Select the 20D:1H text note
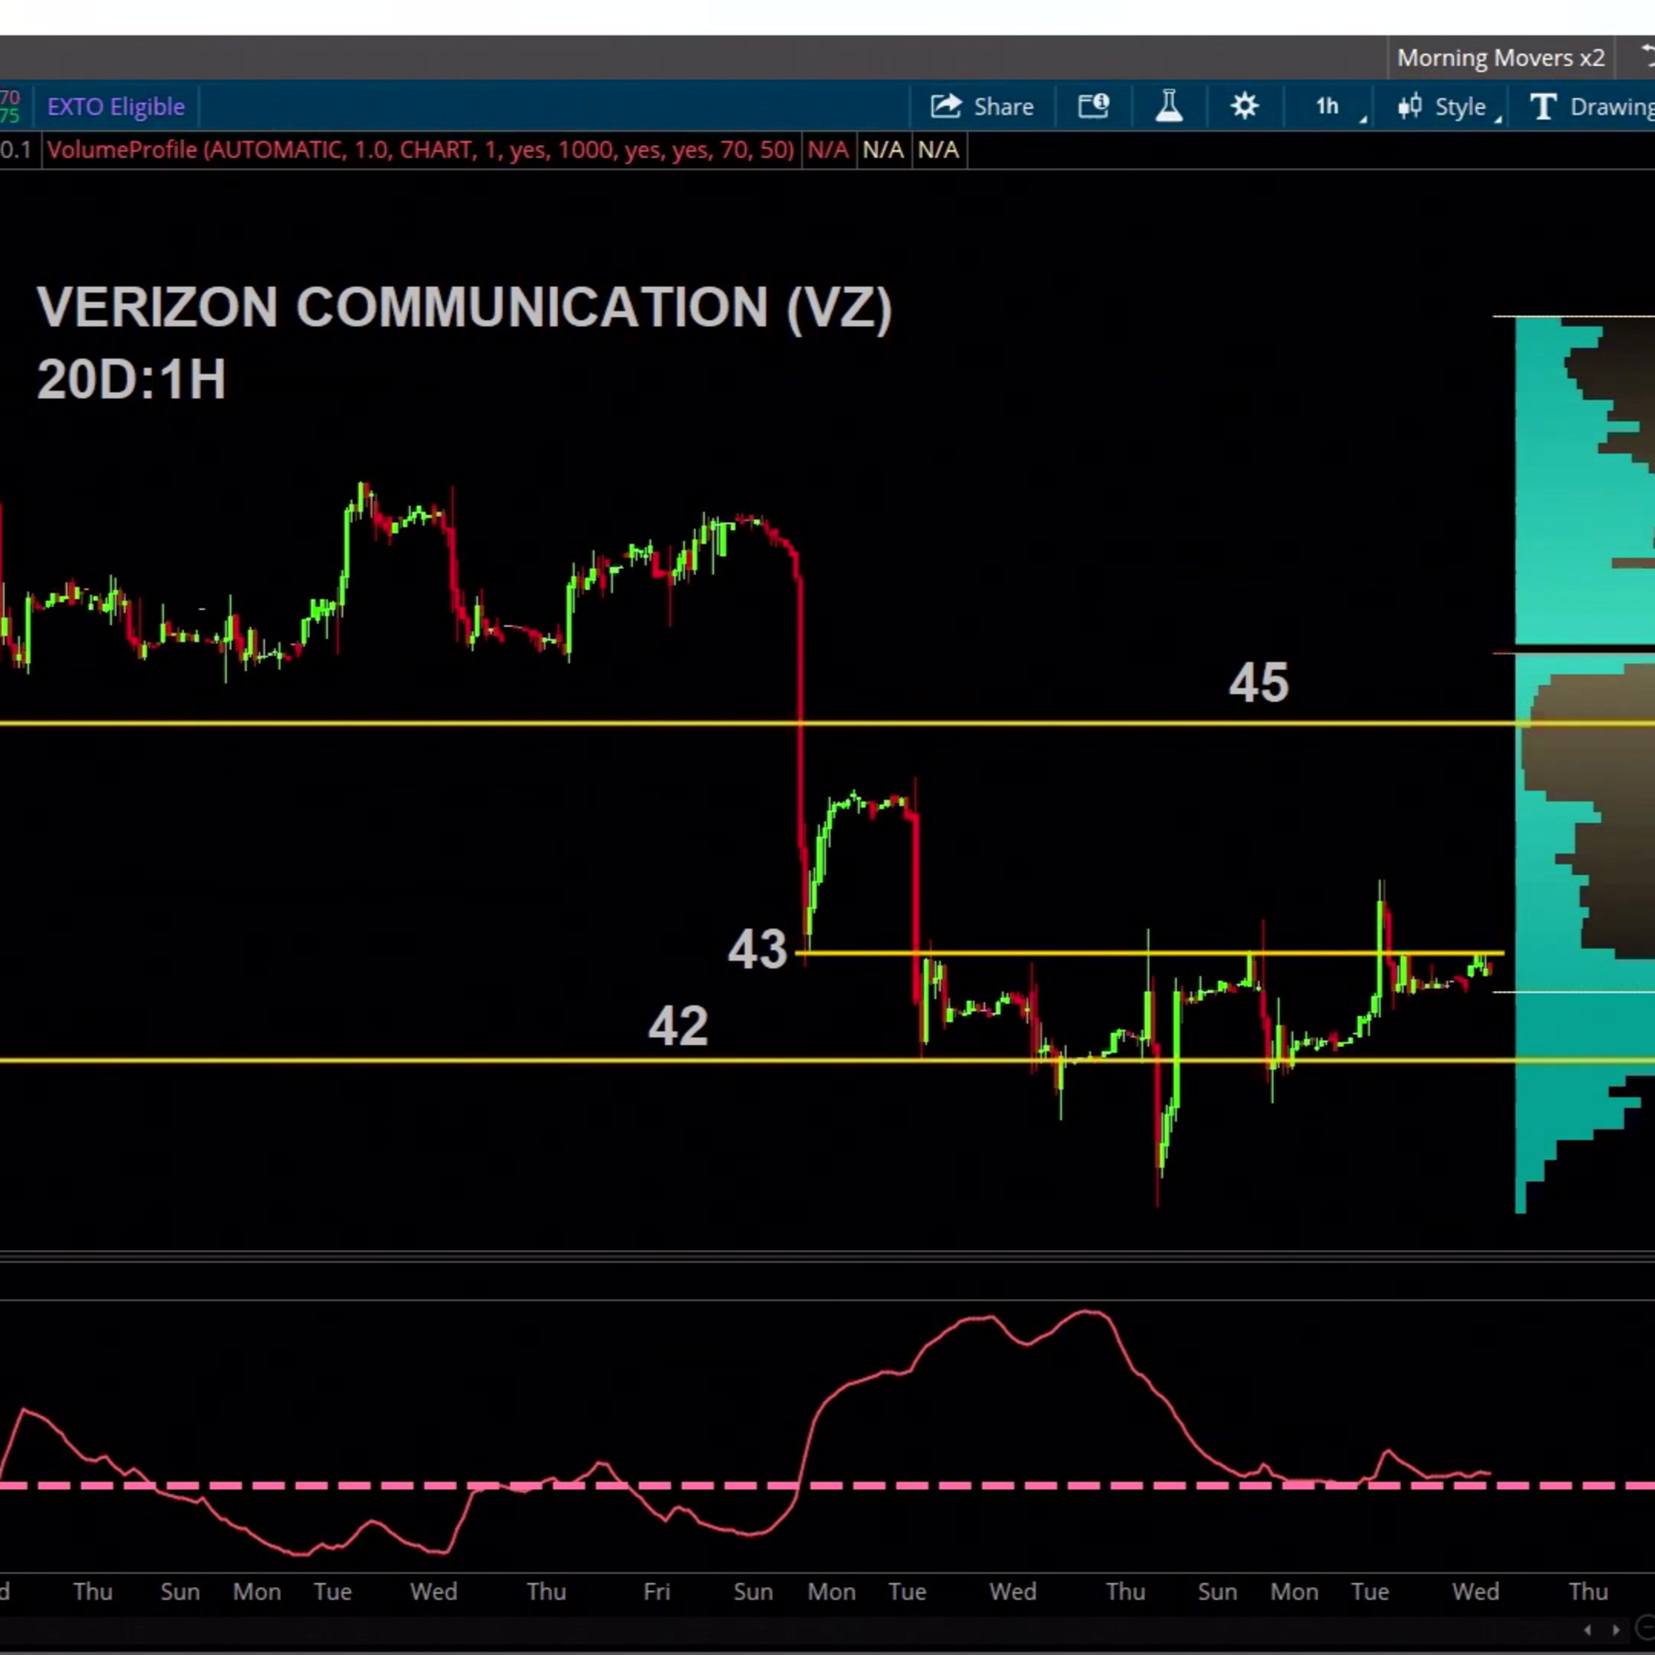The height and width of the screenshot is (1655, 1655). click(x=131, y=378)
